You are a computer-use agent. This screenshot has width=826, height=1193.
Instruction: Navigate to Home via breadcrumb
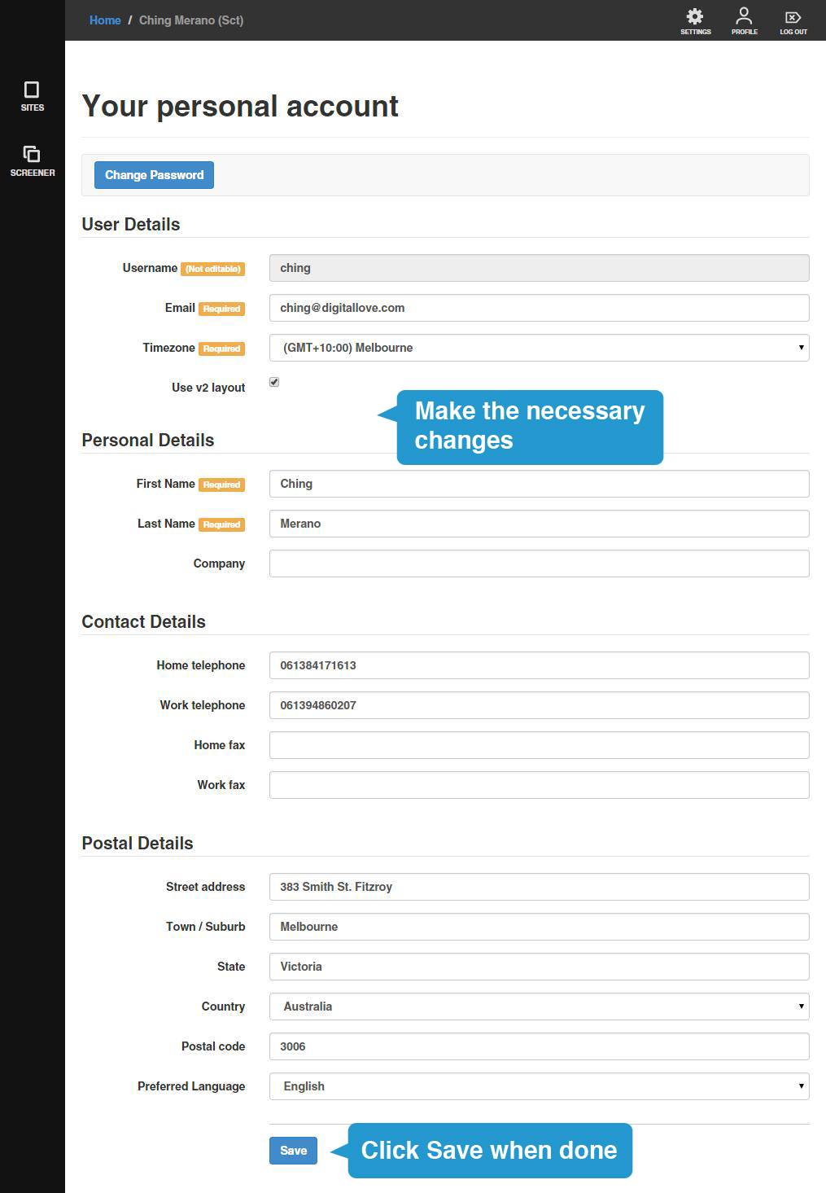[x=104, y=20]
